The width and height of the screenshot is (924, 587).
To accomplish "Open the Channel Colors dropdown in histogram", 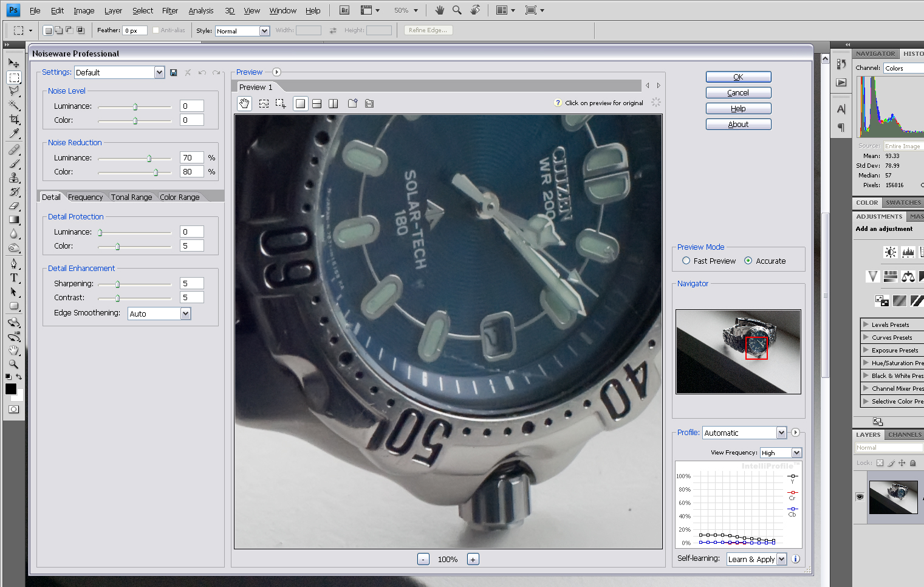I will point(903,68).
